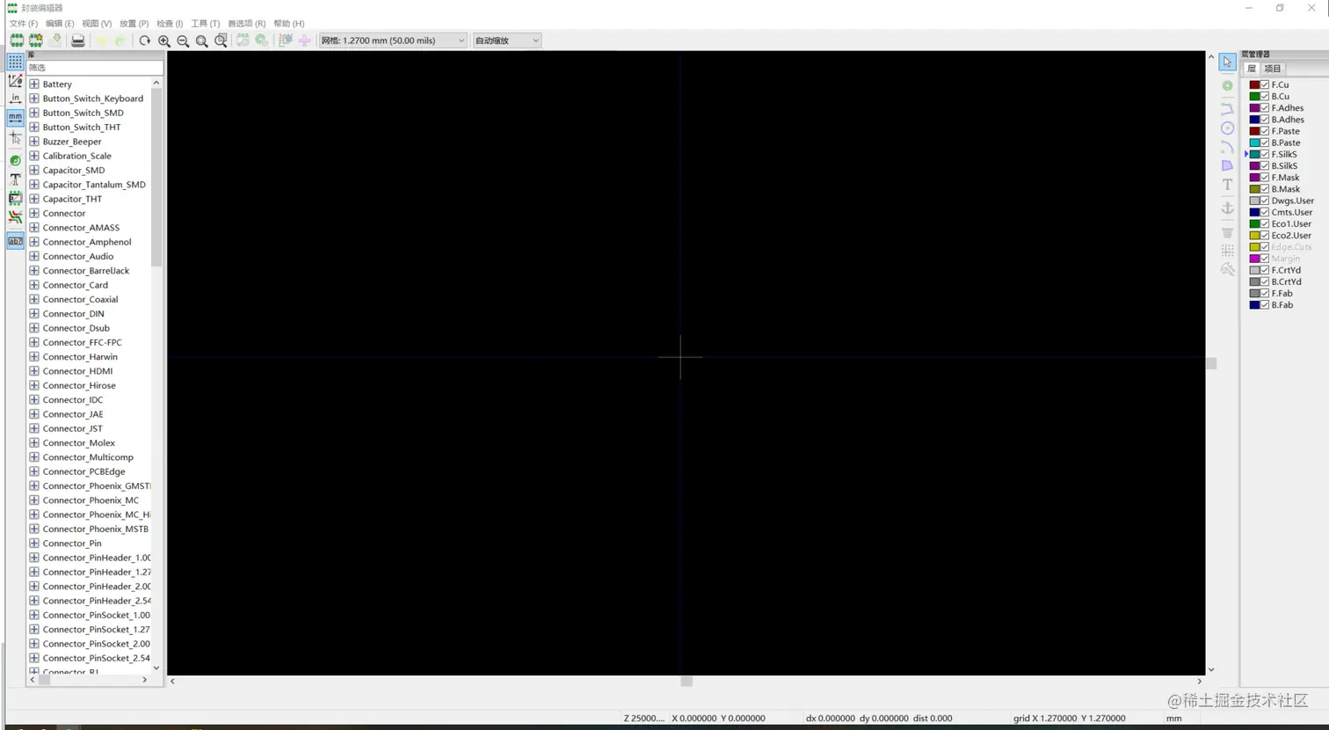This screenshot has height=730, width=1329.
Task: Click zoom to selection icon
Action: tap(221, 40)
